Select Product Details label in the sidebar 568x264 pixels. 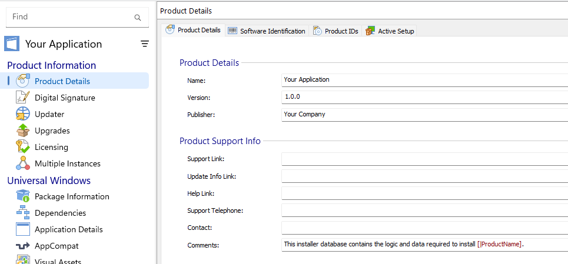coord(62,81)
